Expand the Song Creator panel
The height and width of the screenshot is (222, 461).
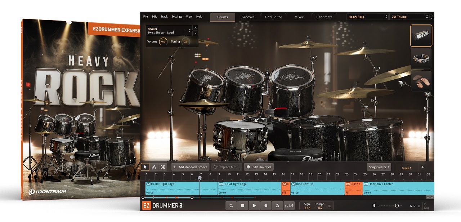click(x=379, y=167)
